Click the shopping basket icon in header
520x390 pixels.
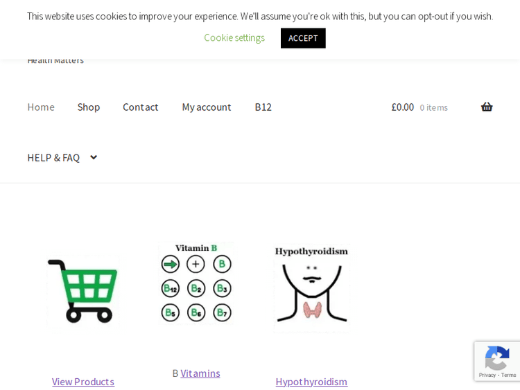click(x=487, y=107)
